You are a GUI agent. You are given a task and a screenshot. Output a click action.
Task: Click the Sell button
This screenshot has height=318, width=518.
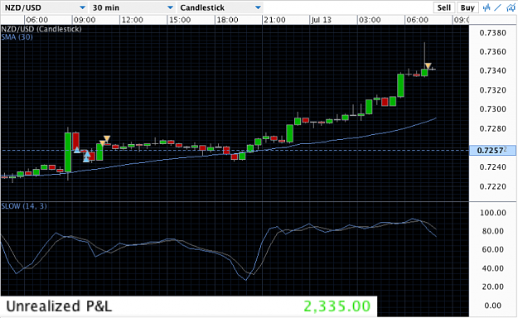(x=444, y=7)
